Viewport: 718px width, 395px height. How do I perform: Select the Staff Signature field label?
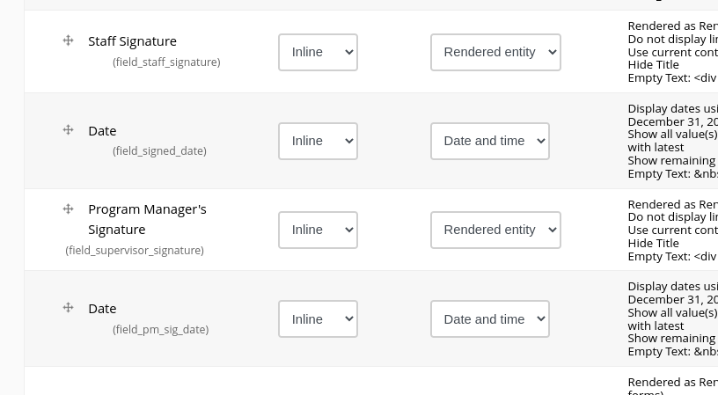pos(132,41)
